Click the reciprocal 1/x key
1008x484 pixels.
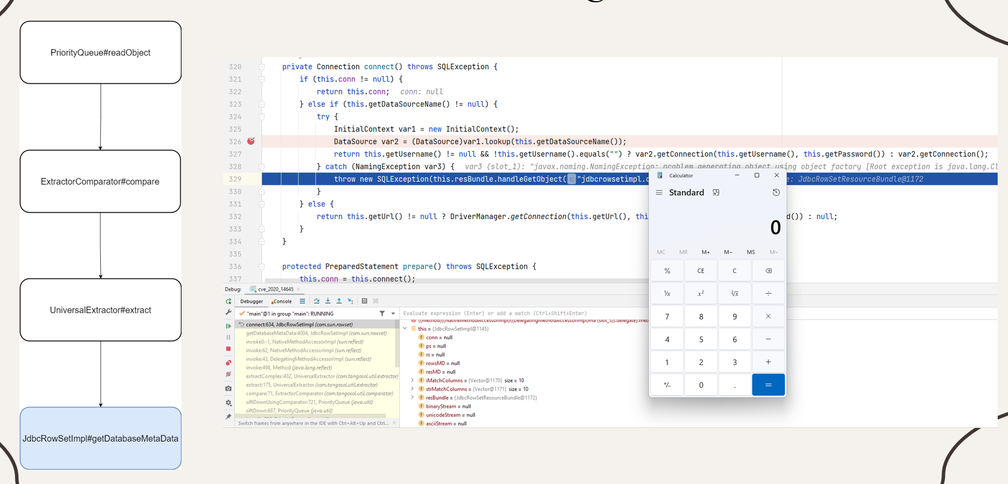pyautogui.click(x=667, y=293)
